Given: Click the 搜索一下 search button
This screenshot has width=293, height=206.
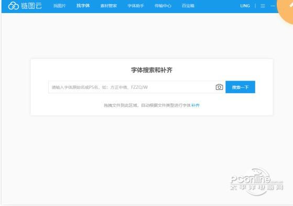Looking at the screenshot, I should click(240, 87).
